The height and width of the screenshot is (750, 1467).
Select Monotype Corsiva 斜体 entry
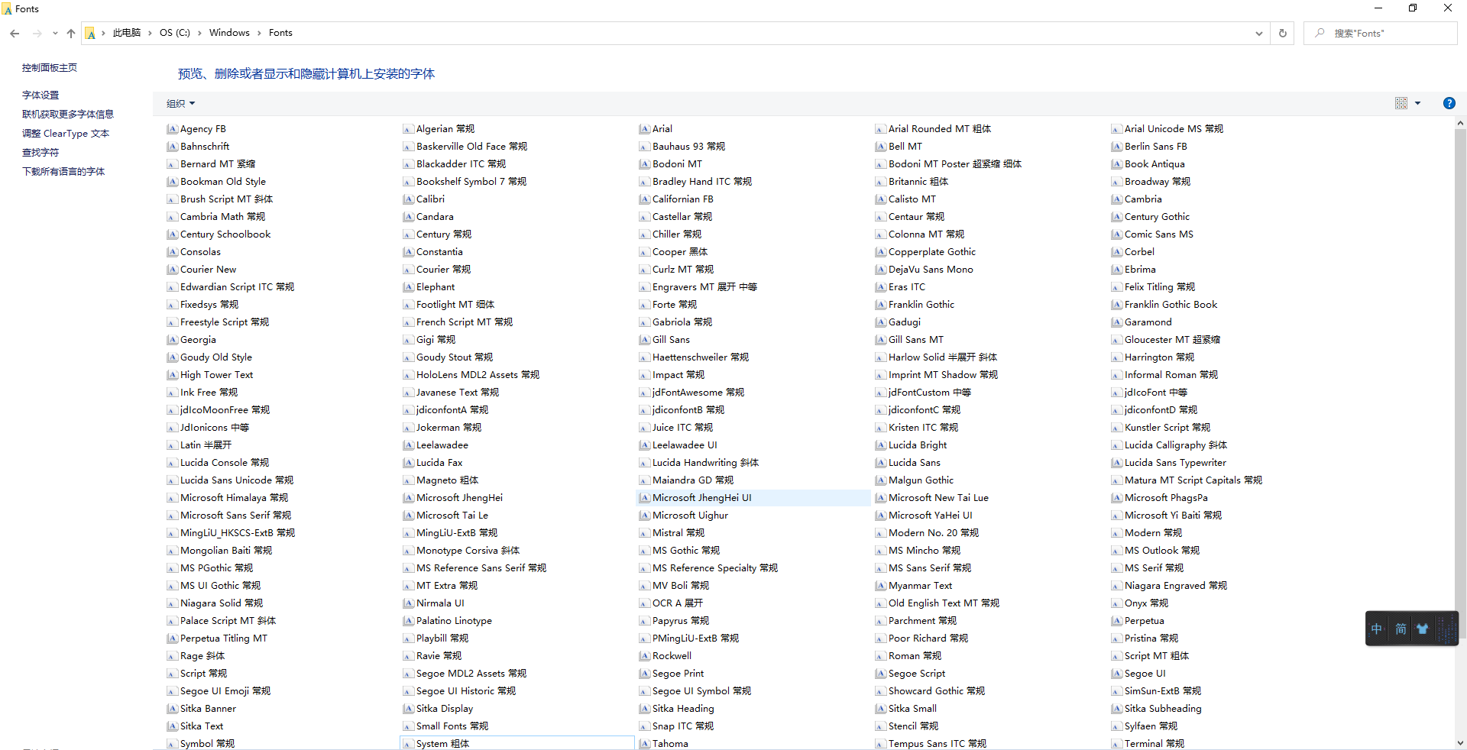pos(461,551)
